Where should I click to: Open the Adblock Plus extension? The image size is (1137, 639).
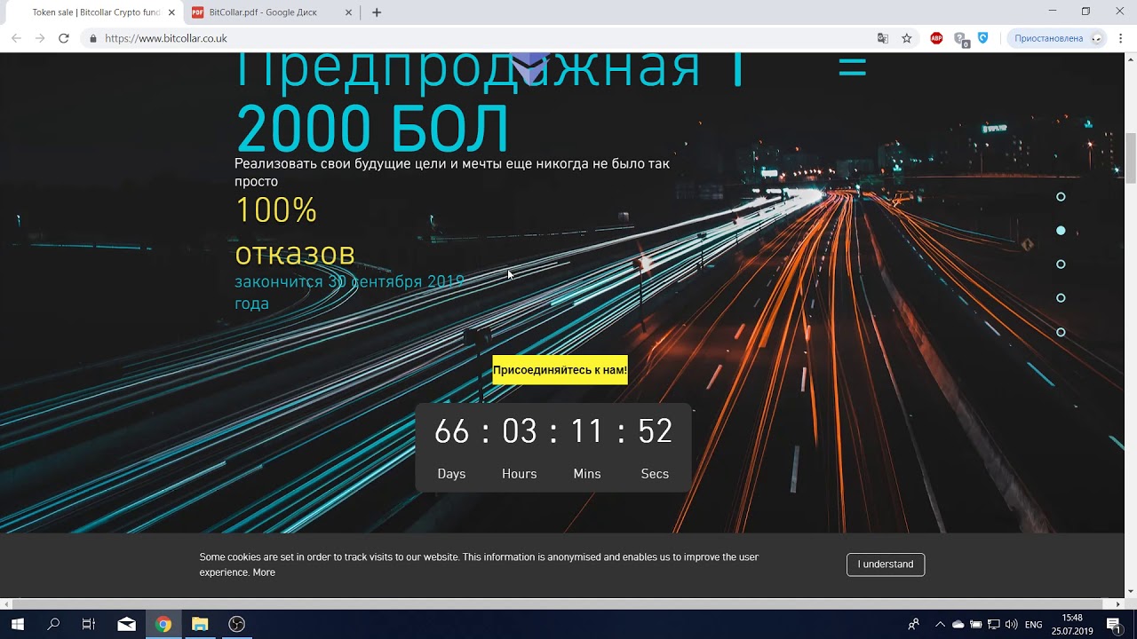(936, 38)
